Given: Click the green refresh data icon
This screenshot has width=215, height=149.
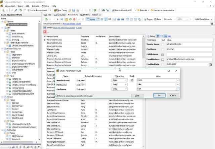Looking at the screenshot, I should point(46,19).
